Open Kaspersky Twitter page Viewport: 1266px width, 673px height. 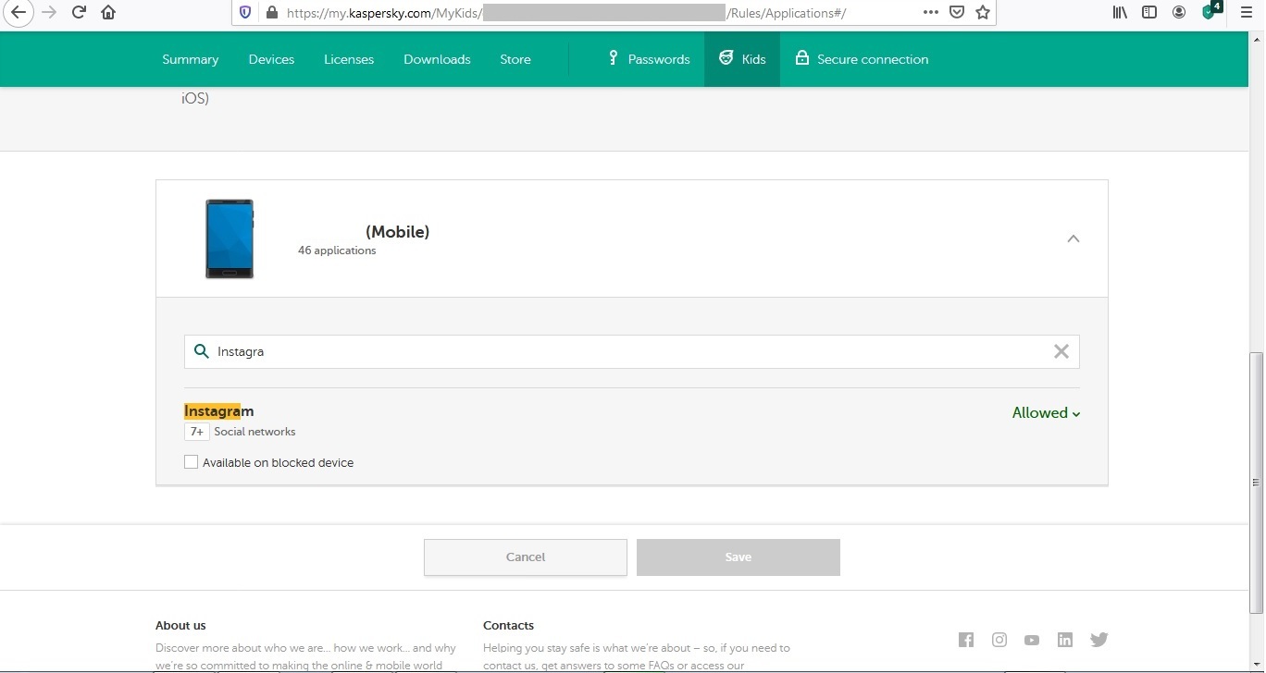click(x=1099, y=640)
